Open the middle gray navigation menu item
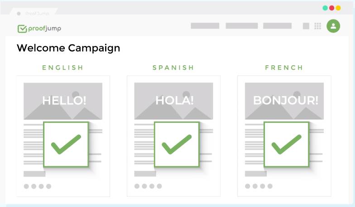Image resolution: width=355 pixels, height=207 pixels. tap(242, 26)
